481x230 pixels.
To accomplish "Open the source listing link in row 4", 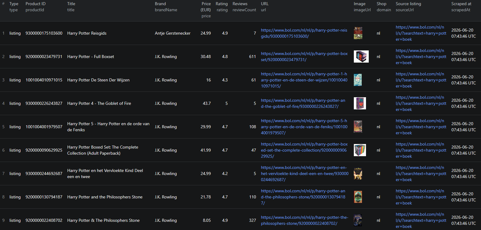I will tap(421, 103).
